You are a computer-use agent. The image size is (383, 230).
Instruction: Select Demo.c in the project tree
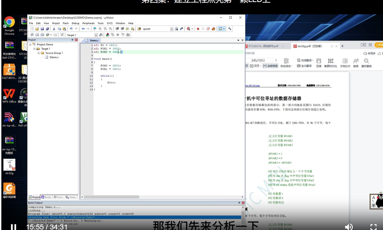click(54, 57)
